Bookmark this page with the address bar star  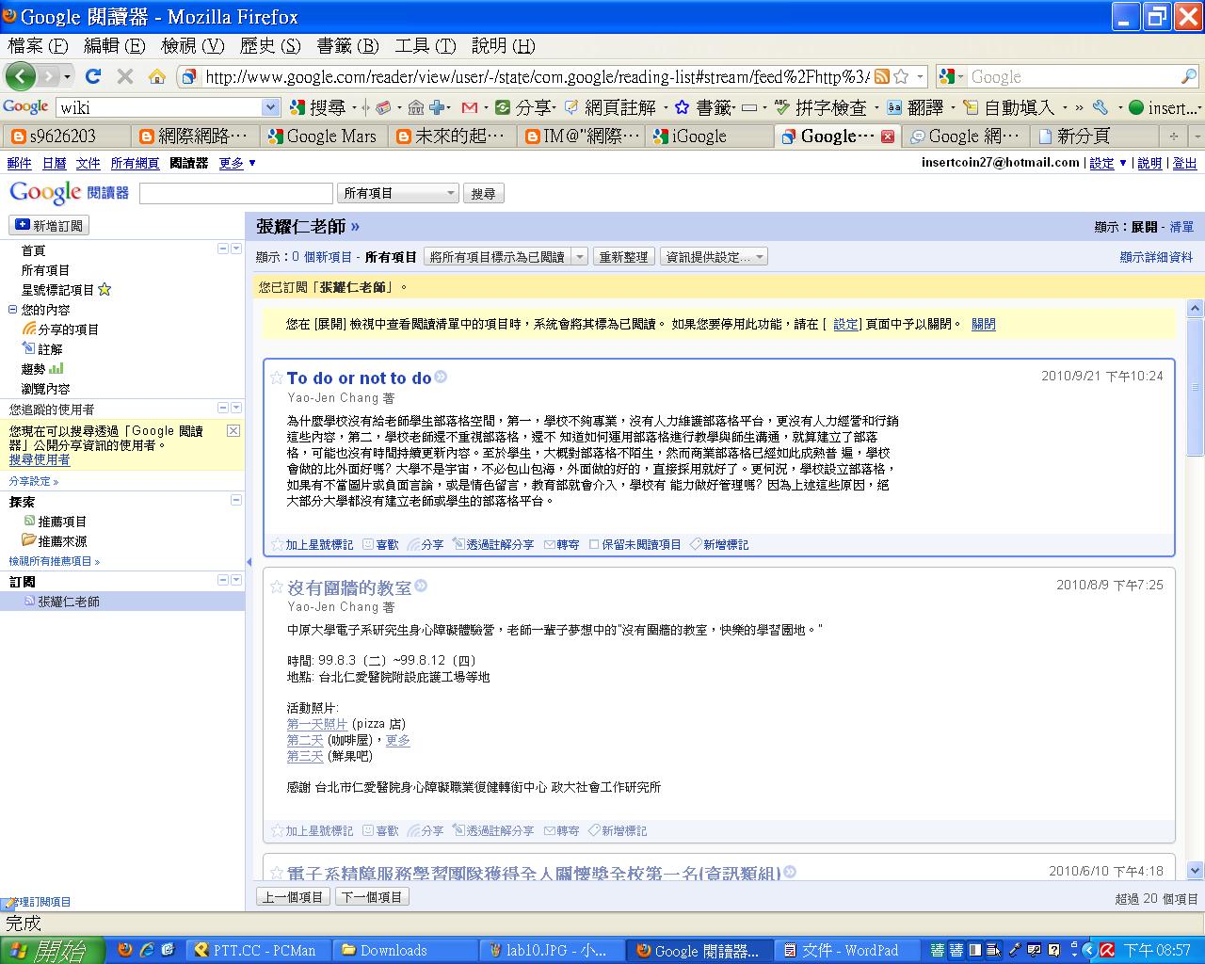coord(900,76)
